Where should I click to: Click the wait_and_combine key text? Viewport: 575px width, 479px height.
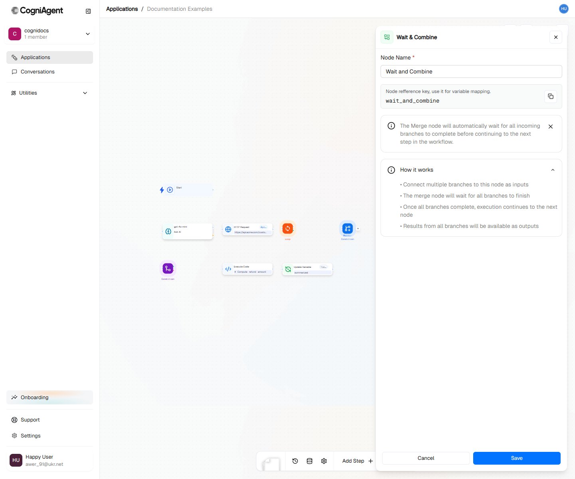[x=412, y=101]
